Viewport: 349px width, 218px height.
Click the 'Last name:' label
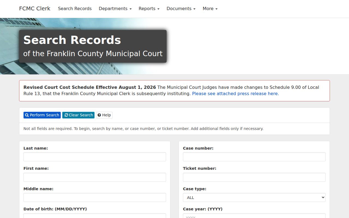point(35,148)
